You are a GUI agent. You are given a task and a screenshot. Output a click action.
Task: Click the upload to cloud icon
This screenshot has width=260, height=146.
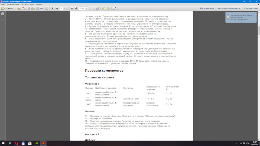33,8
